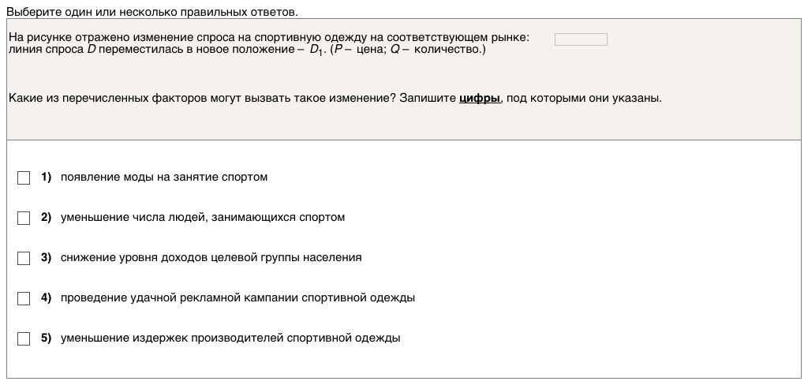Viewport: 808px width, 385px height.
Task: Click the label 'проведение удачной рекламной кампании спортивной одежды'
Action: click(238, 298)
